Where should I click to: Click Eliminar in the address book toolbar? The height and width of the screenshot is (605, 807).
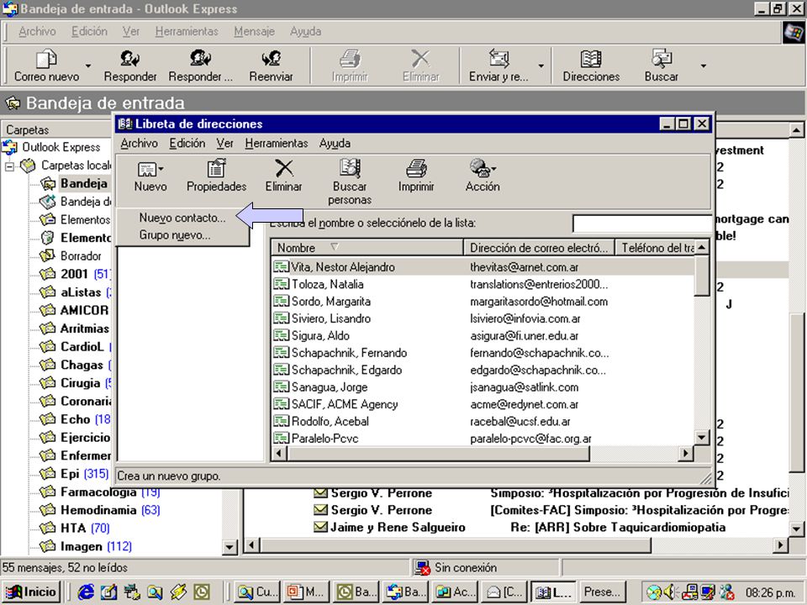(x=283, y=176)
